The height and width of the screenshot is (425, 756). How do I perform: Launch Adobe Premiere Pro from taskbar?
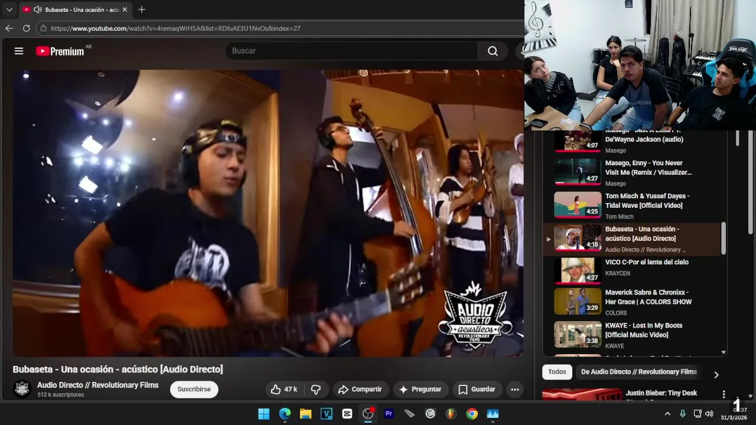click(x=389, y=414)
